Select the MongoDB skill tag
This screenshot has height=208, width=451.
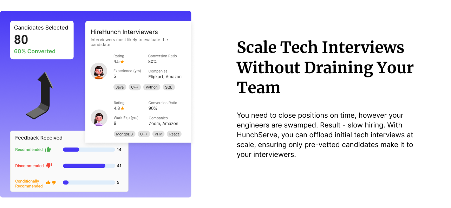(x=124, y=134)
